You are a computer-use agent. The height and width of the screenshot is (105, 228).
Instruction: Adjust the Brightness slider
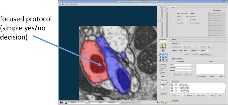pos(163,67)
